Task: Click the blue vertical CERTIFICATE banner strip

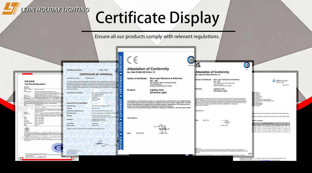Action: (x=121, y=101)
